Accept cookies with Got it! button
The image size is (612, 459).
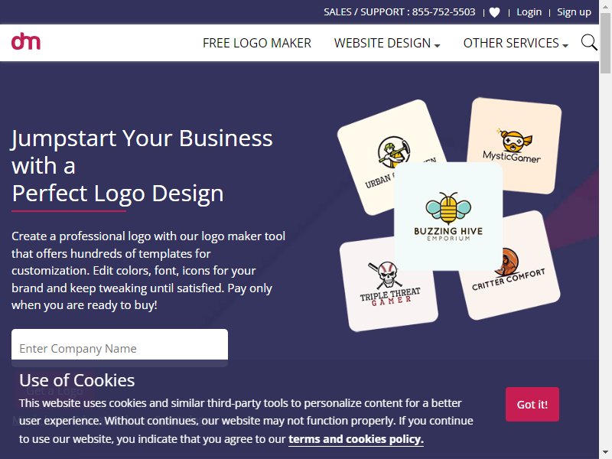click(532, 405)
